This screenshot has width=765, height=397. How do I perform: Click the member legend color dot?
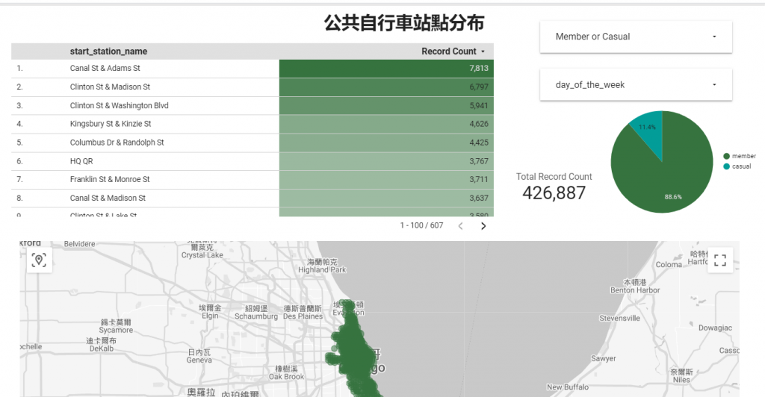[726, 157]
